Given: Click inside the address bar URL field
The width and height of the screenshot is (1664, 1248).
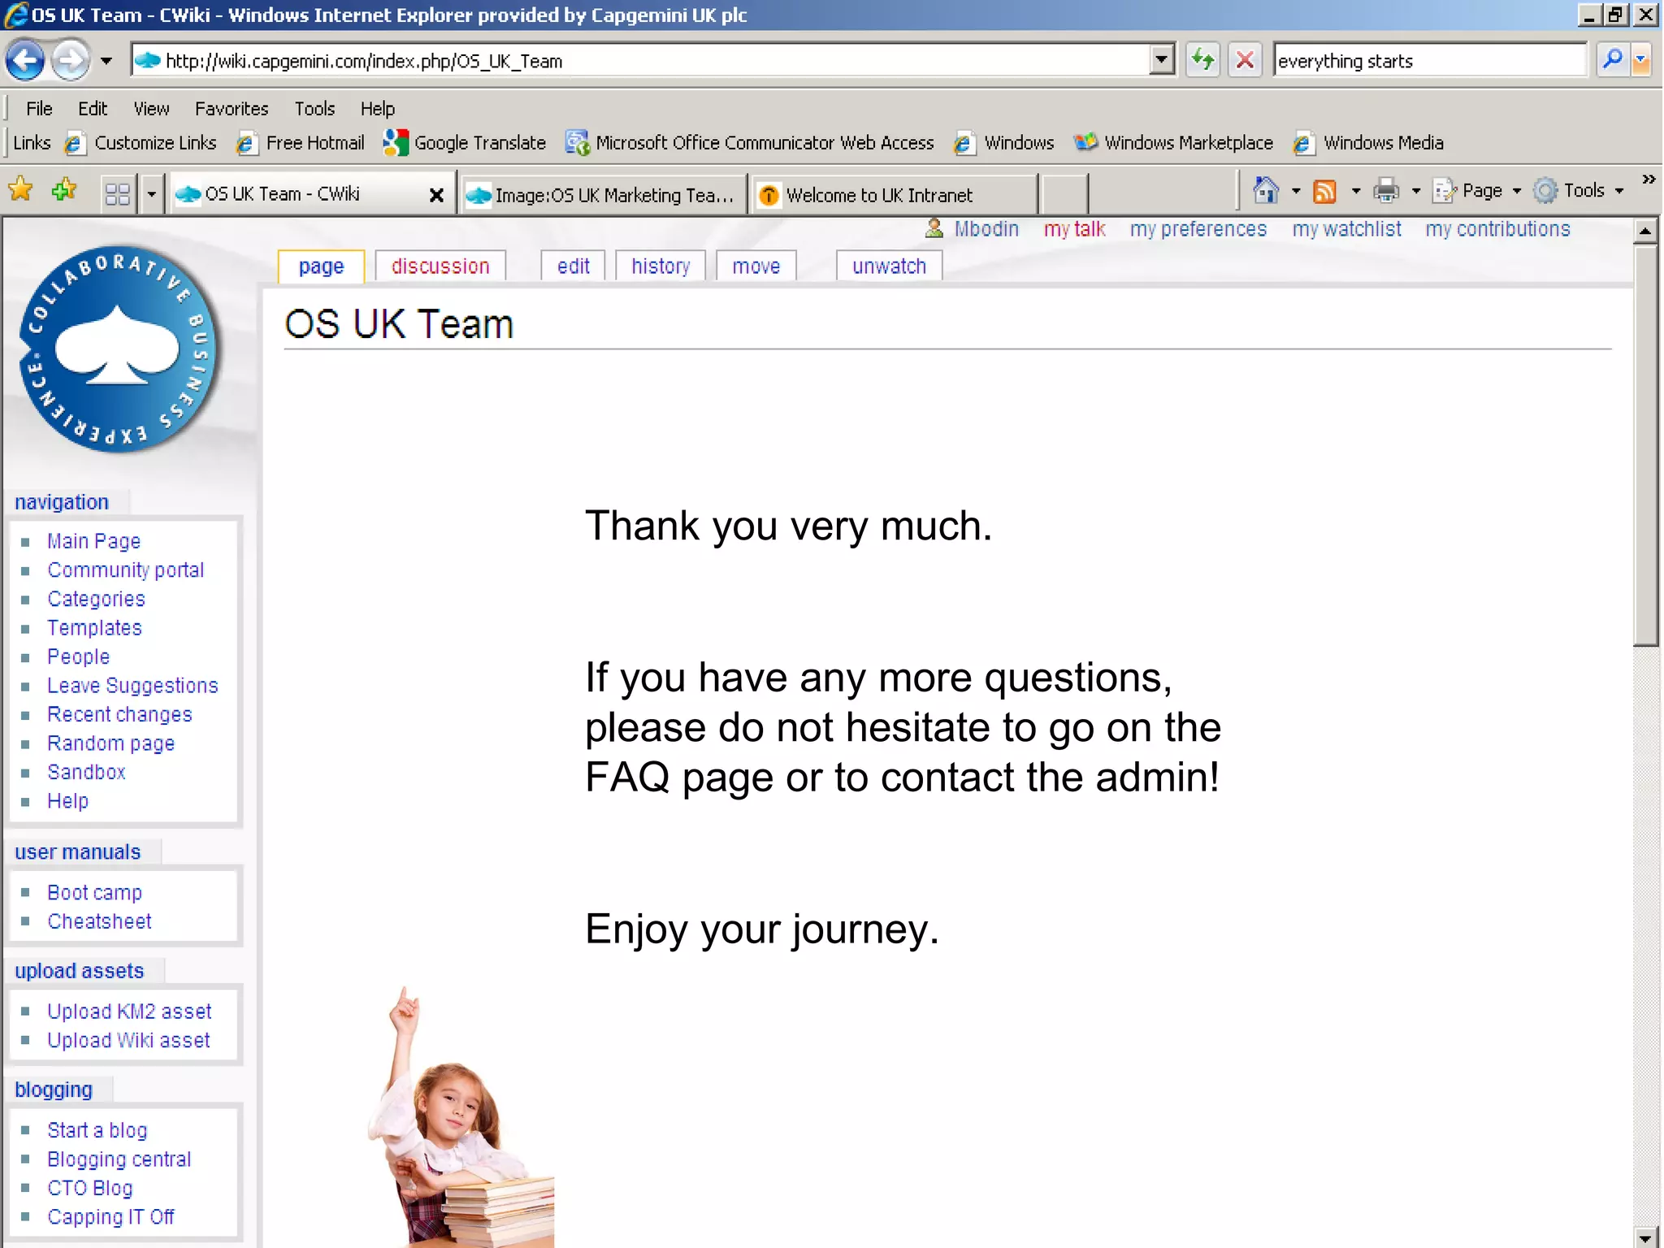Looking at the screenshot, I should tap(642, 60).
